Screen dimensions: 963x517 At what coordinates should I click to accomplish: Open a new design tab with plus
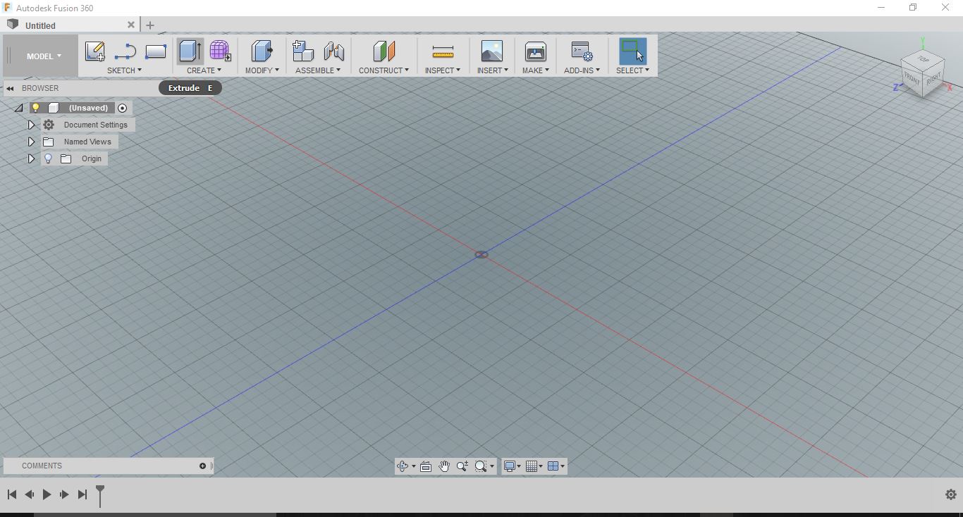tap(150, 25)
